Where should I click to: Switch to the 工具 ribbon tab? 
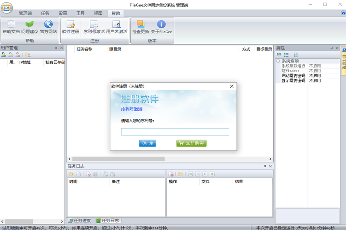[x=80, y=13]
